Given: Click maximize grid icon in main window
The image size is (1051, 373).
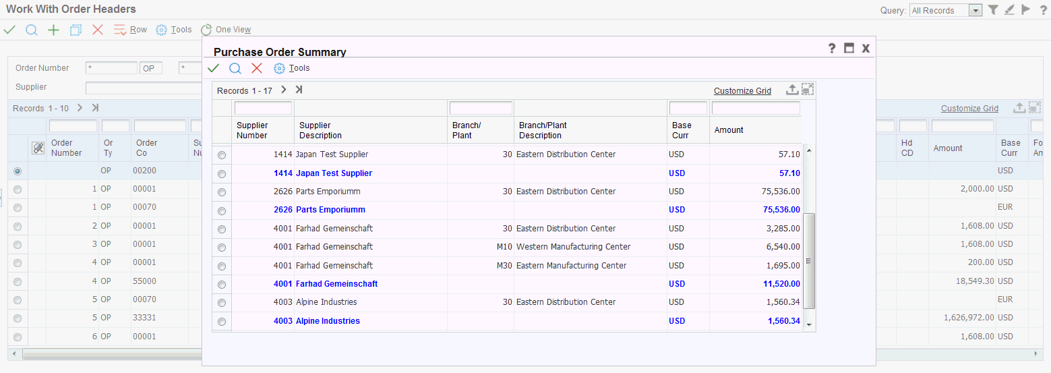Looking at the screenshot, I should [1035, 107].
